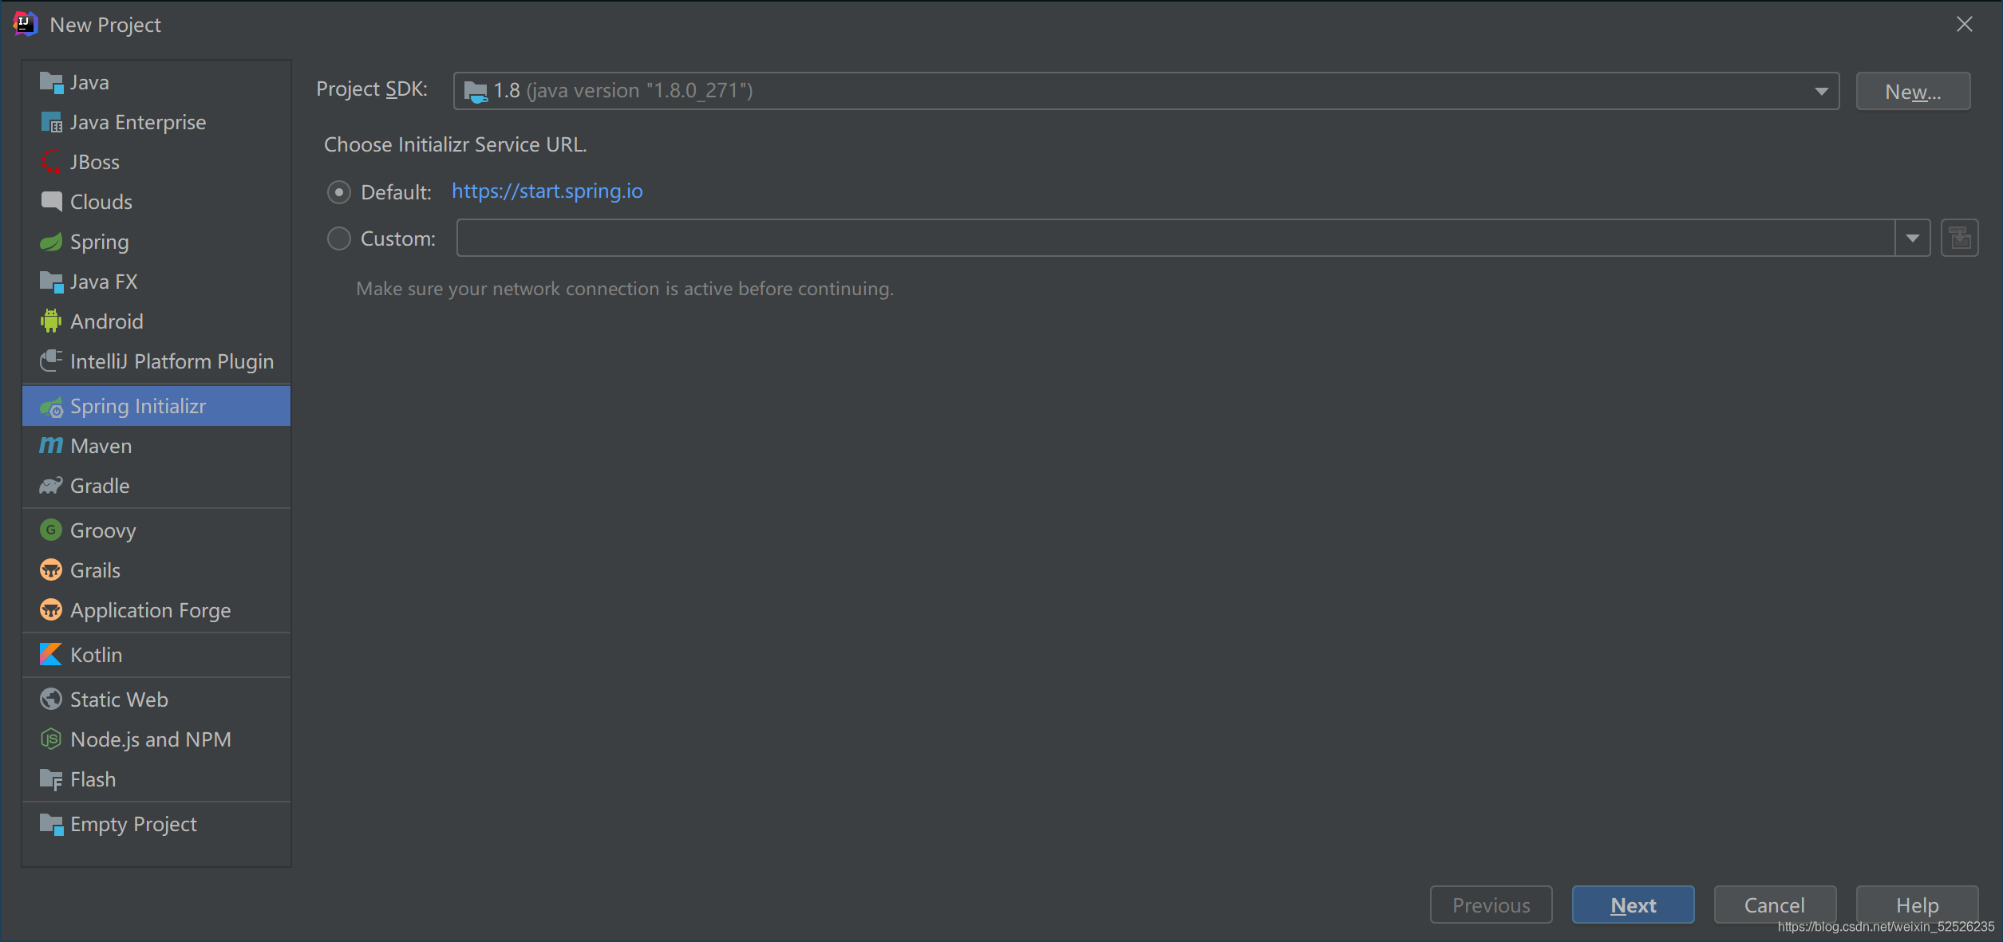Image resolution: width=2003 pixels, height=942 pixels.
Task: Click the Kotlin K icon
Action: (51, 654)
